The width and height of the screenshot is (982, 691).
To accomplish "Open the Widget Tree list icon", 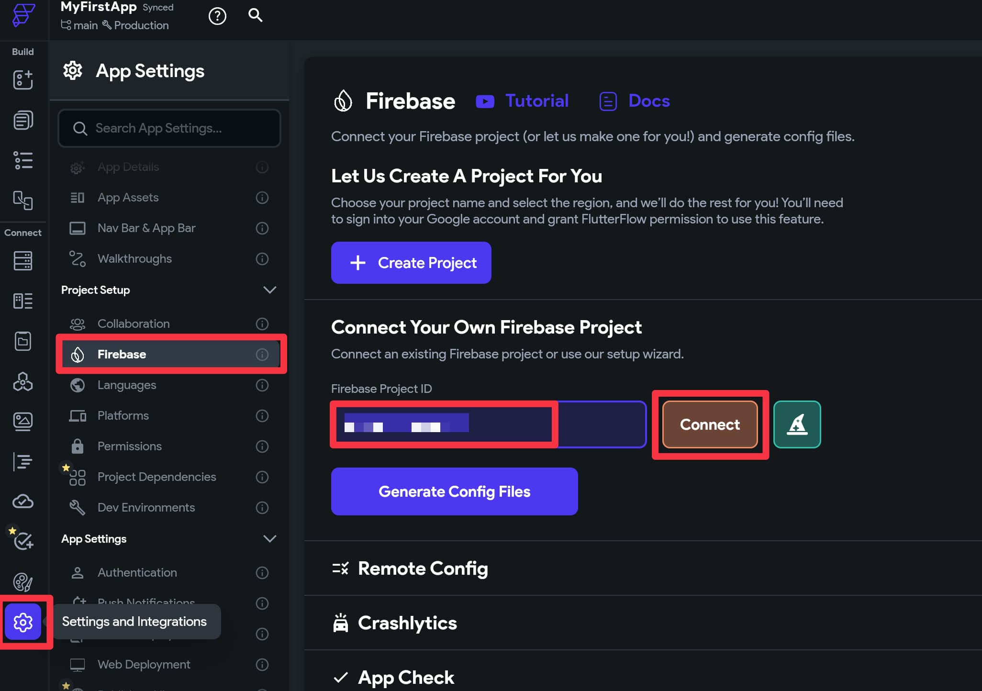I will 23,160.
